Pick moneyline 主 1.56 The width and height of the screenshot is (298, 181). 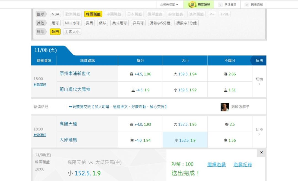pos(230,140)
